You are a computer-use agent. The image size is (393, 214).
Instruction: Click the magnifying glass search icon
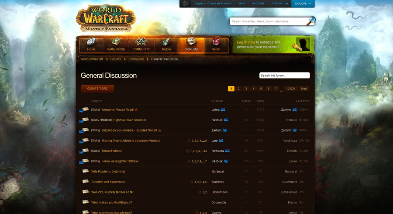[311, 21]
